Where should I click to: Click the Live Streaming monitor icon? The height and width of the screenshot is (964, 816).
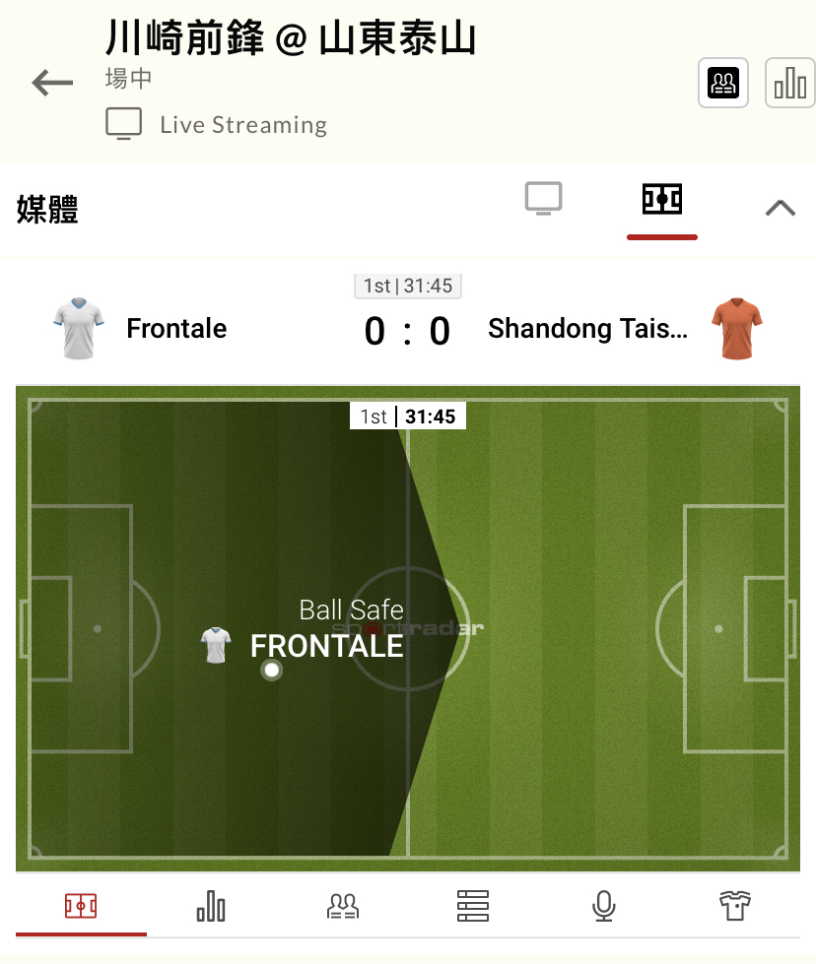124,123
